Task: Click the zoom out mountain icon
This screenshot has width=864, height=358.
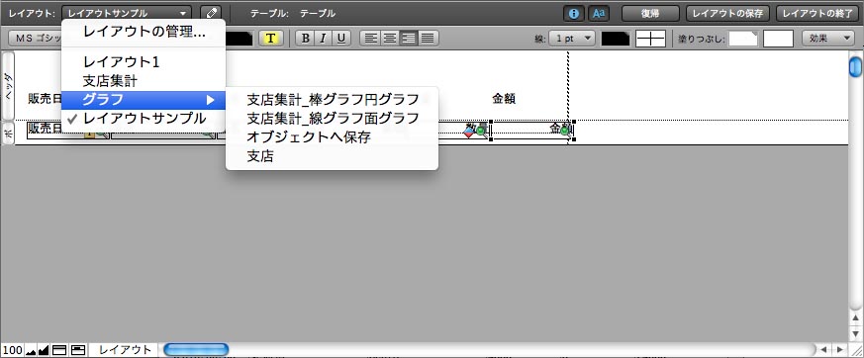Action: point(31,350)
